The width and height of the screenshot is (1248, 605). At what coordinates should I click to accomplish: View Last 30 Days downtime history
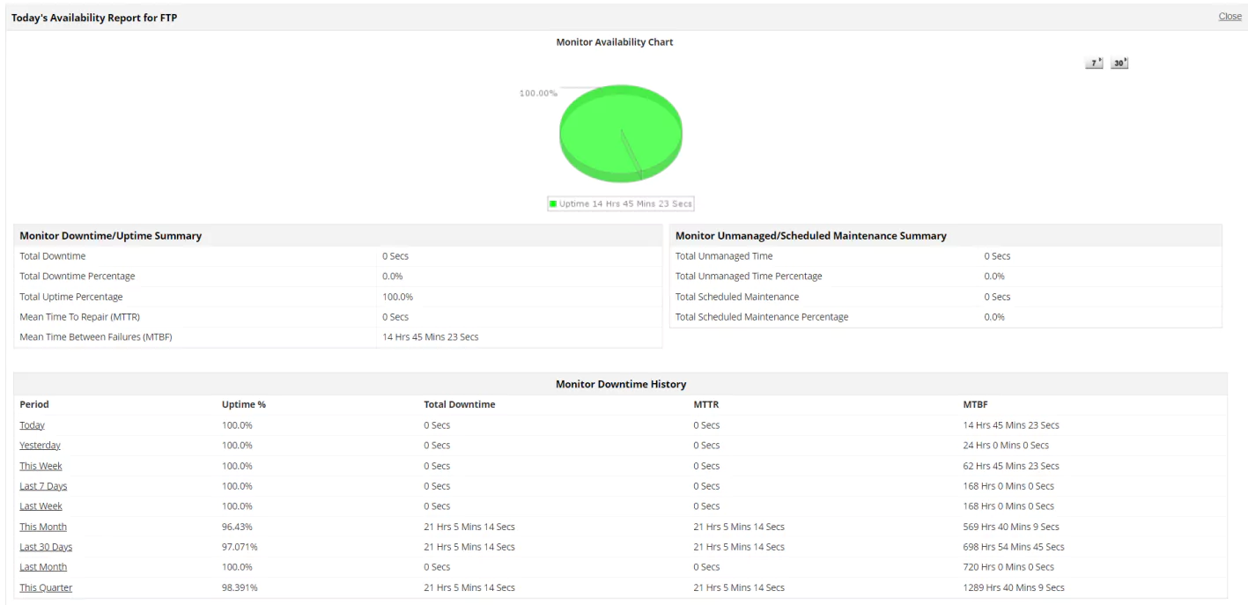click(x=46, y=546)
